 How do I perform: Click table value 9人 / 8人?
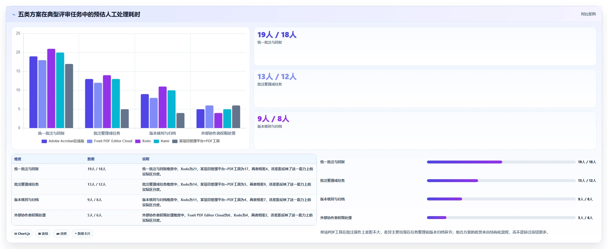coord(95,200)
